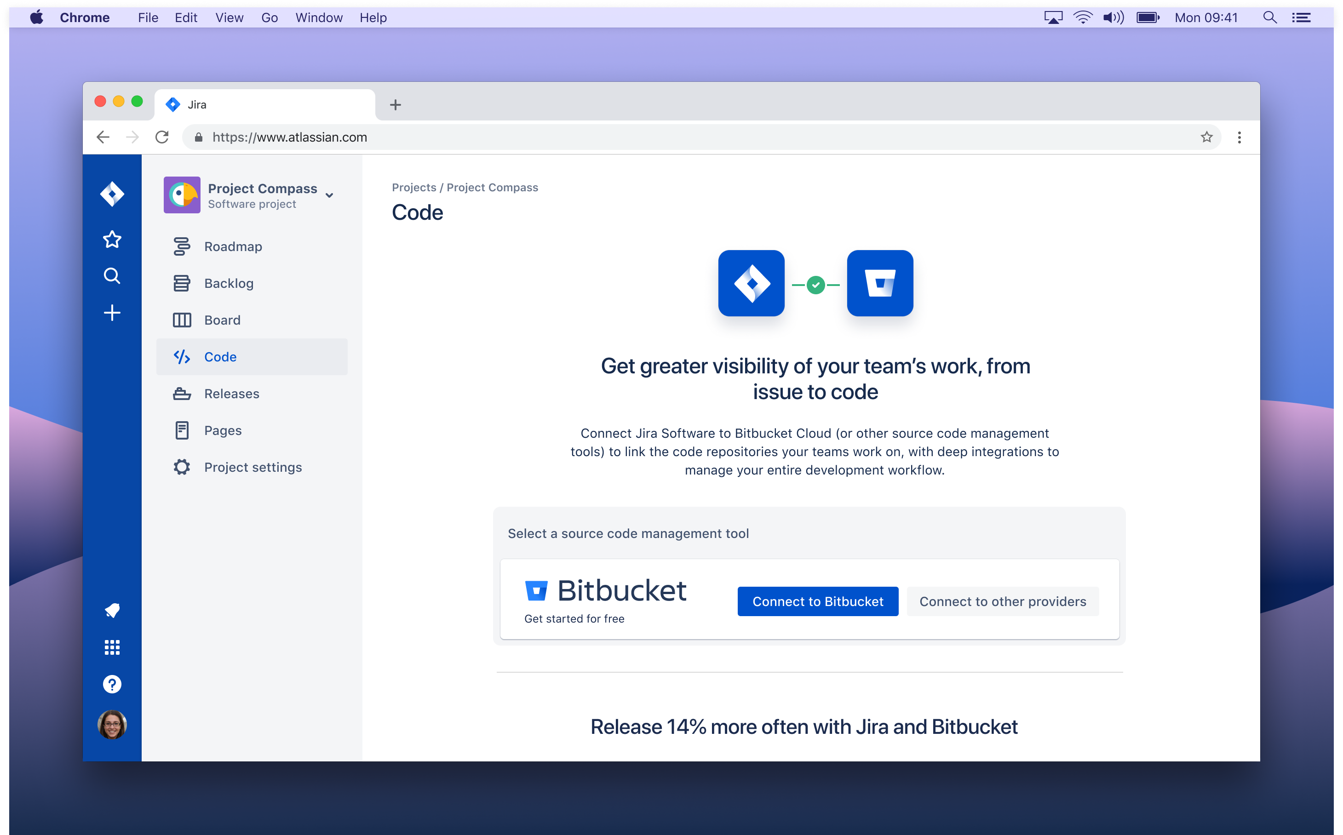Open notifications from the sidebar
The height and width of the screenshot is (835, 1343).
point(112,610)
